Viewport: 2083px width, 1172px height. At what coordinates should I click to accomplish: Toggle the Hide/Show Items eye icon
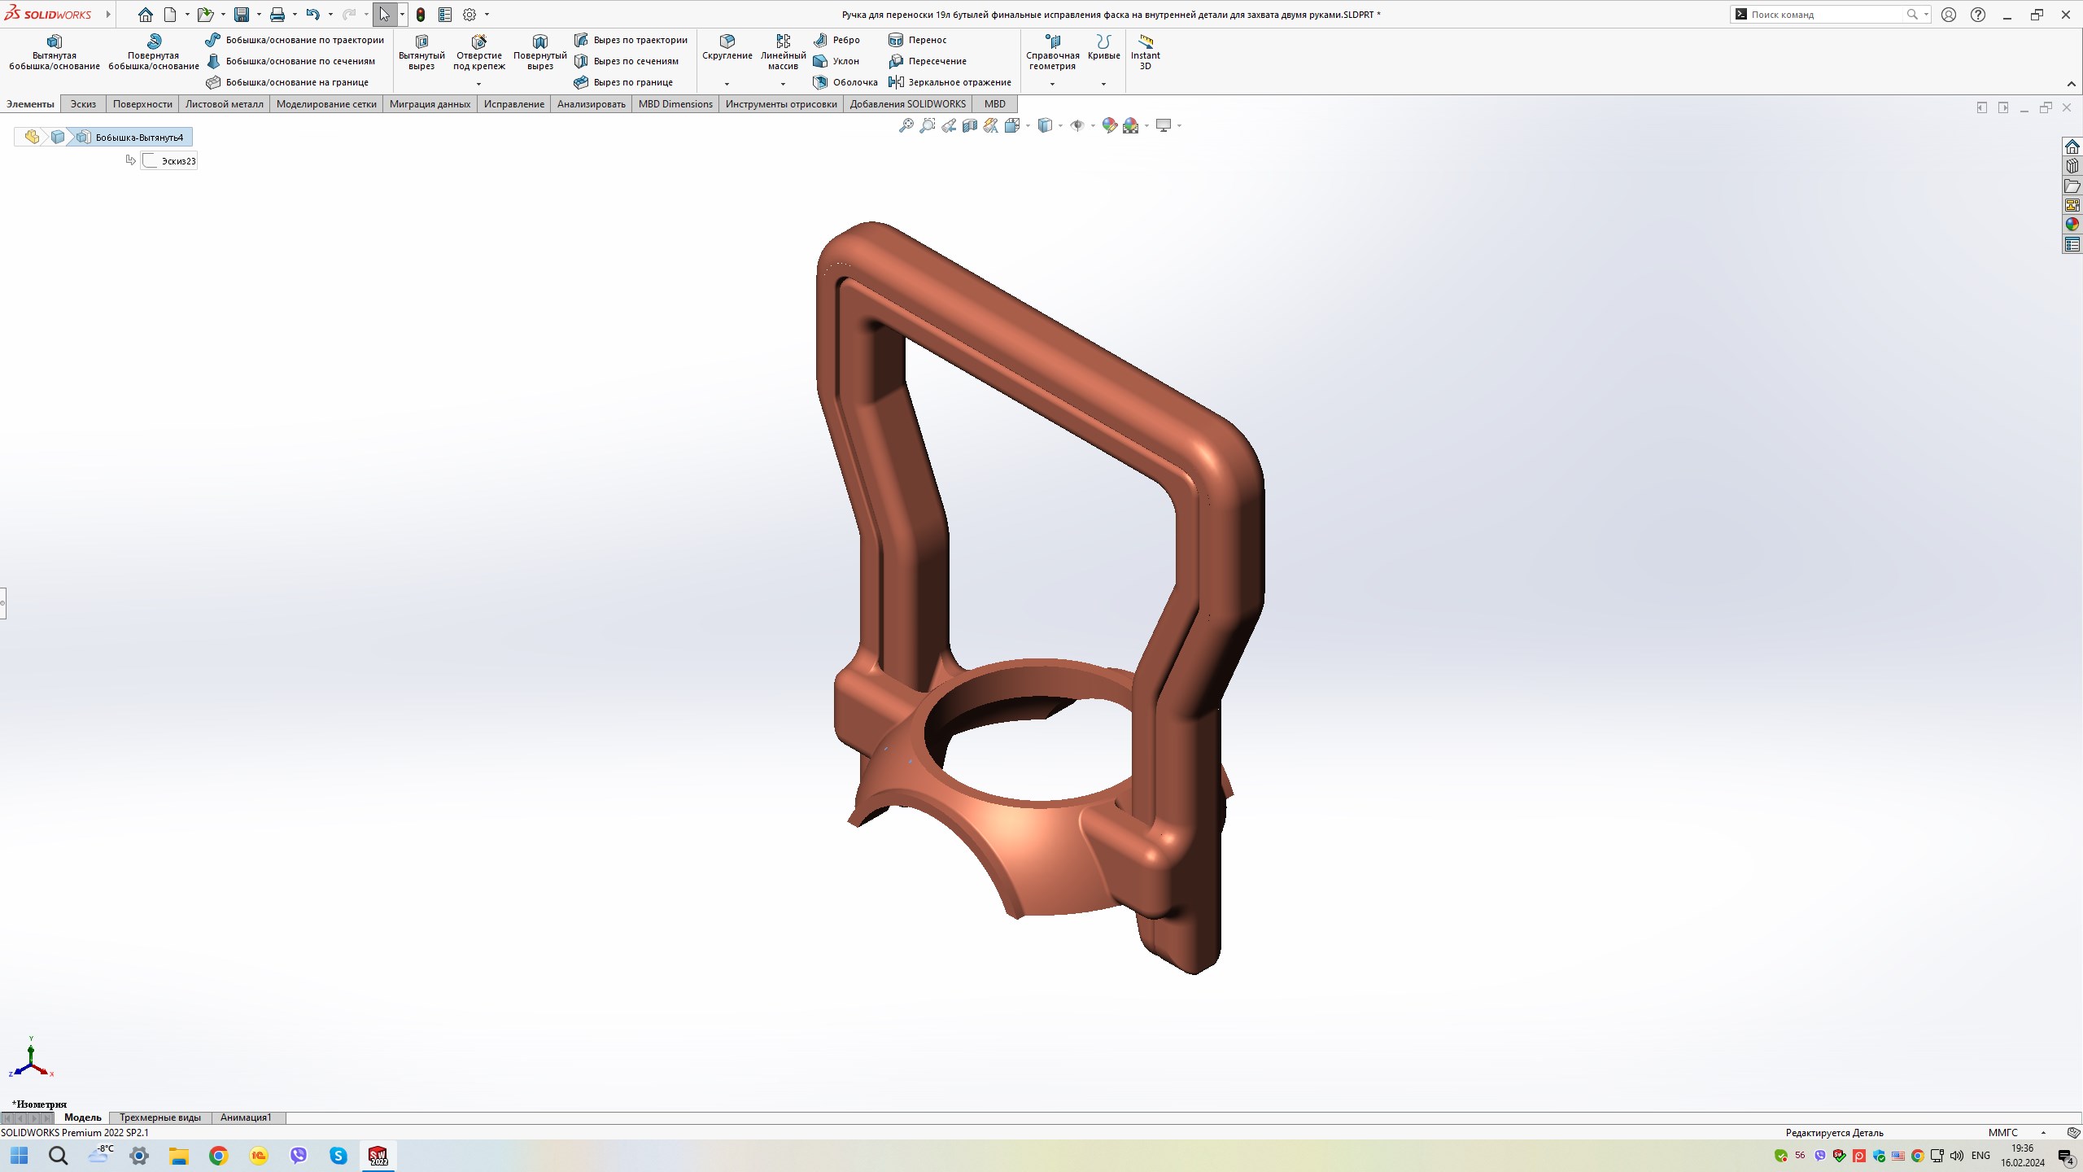pyautogui.click(x=1077, y=125)
